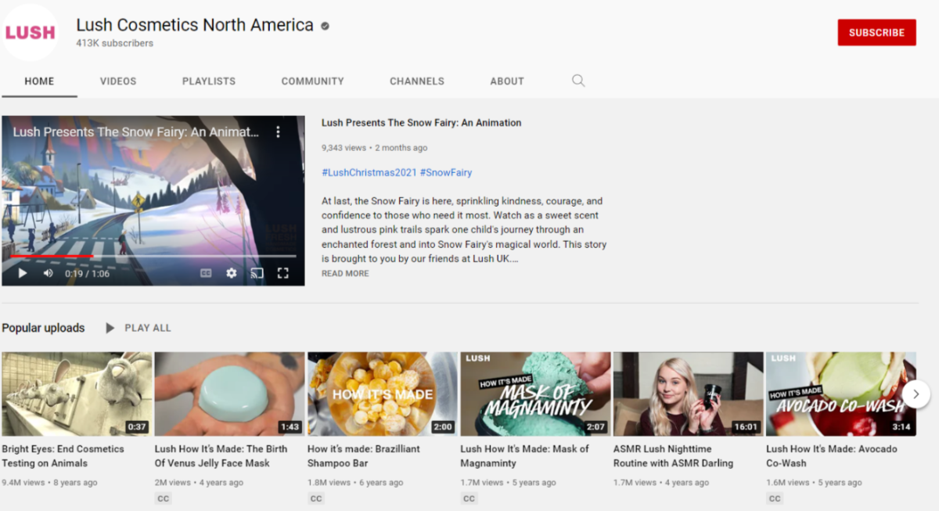Show more videos with the right carousel arrow
Viewport: 939px width, 511px height.
[x=916, y=394]
